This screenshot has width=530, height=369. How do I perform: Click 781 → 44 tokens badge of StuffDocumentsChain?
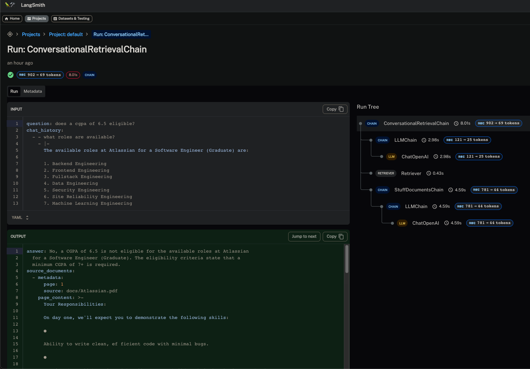coord(494,190)
